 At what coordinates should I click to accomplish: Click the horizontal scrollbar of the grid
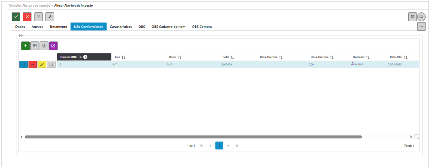point(193,137)
